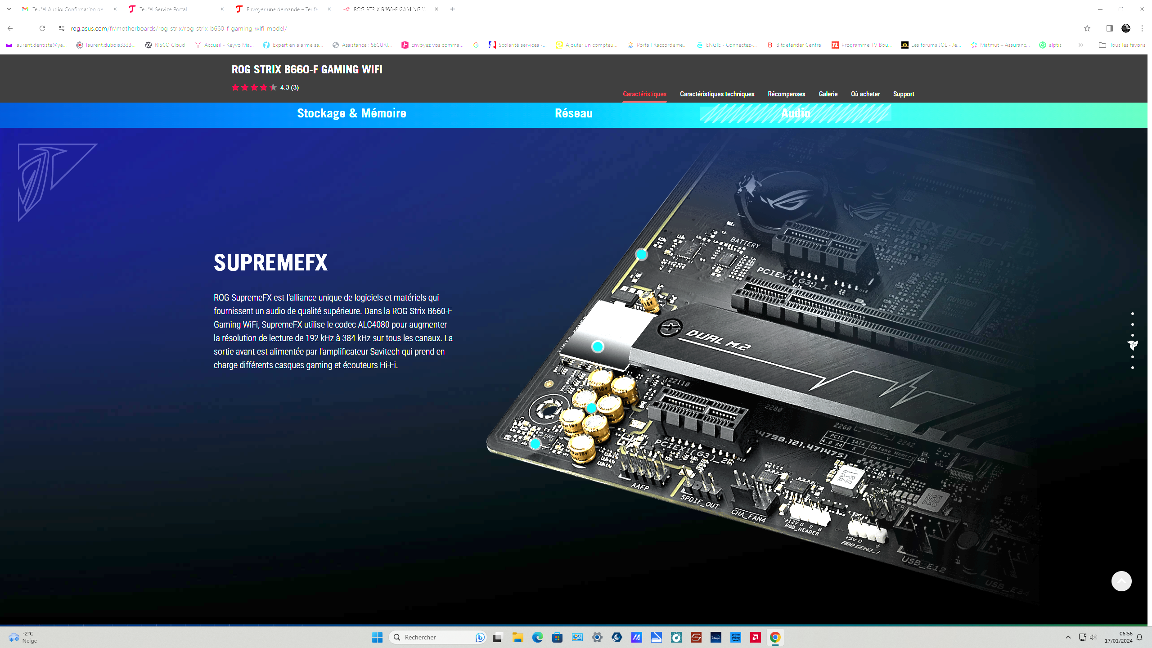Open the Google bookmark icon

coord(476,45)
